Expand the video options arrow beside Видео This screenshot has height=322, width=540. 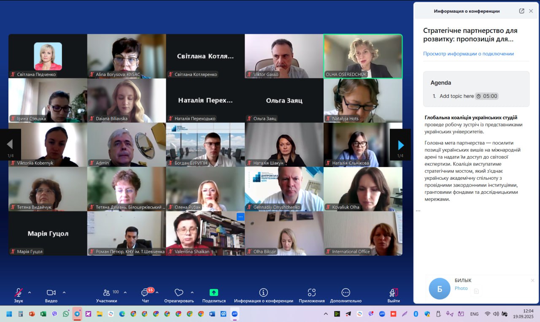(64, 292)
